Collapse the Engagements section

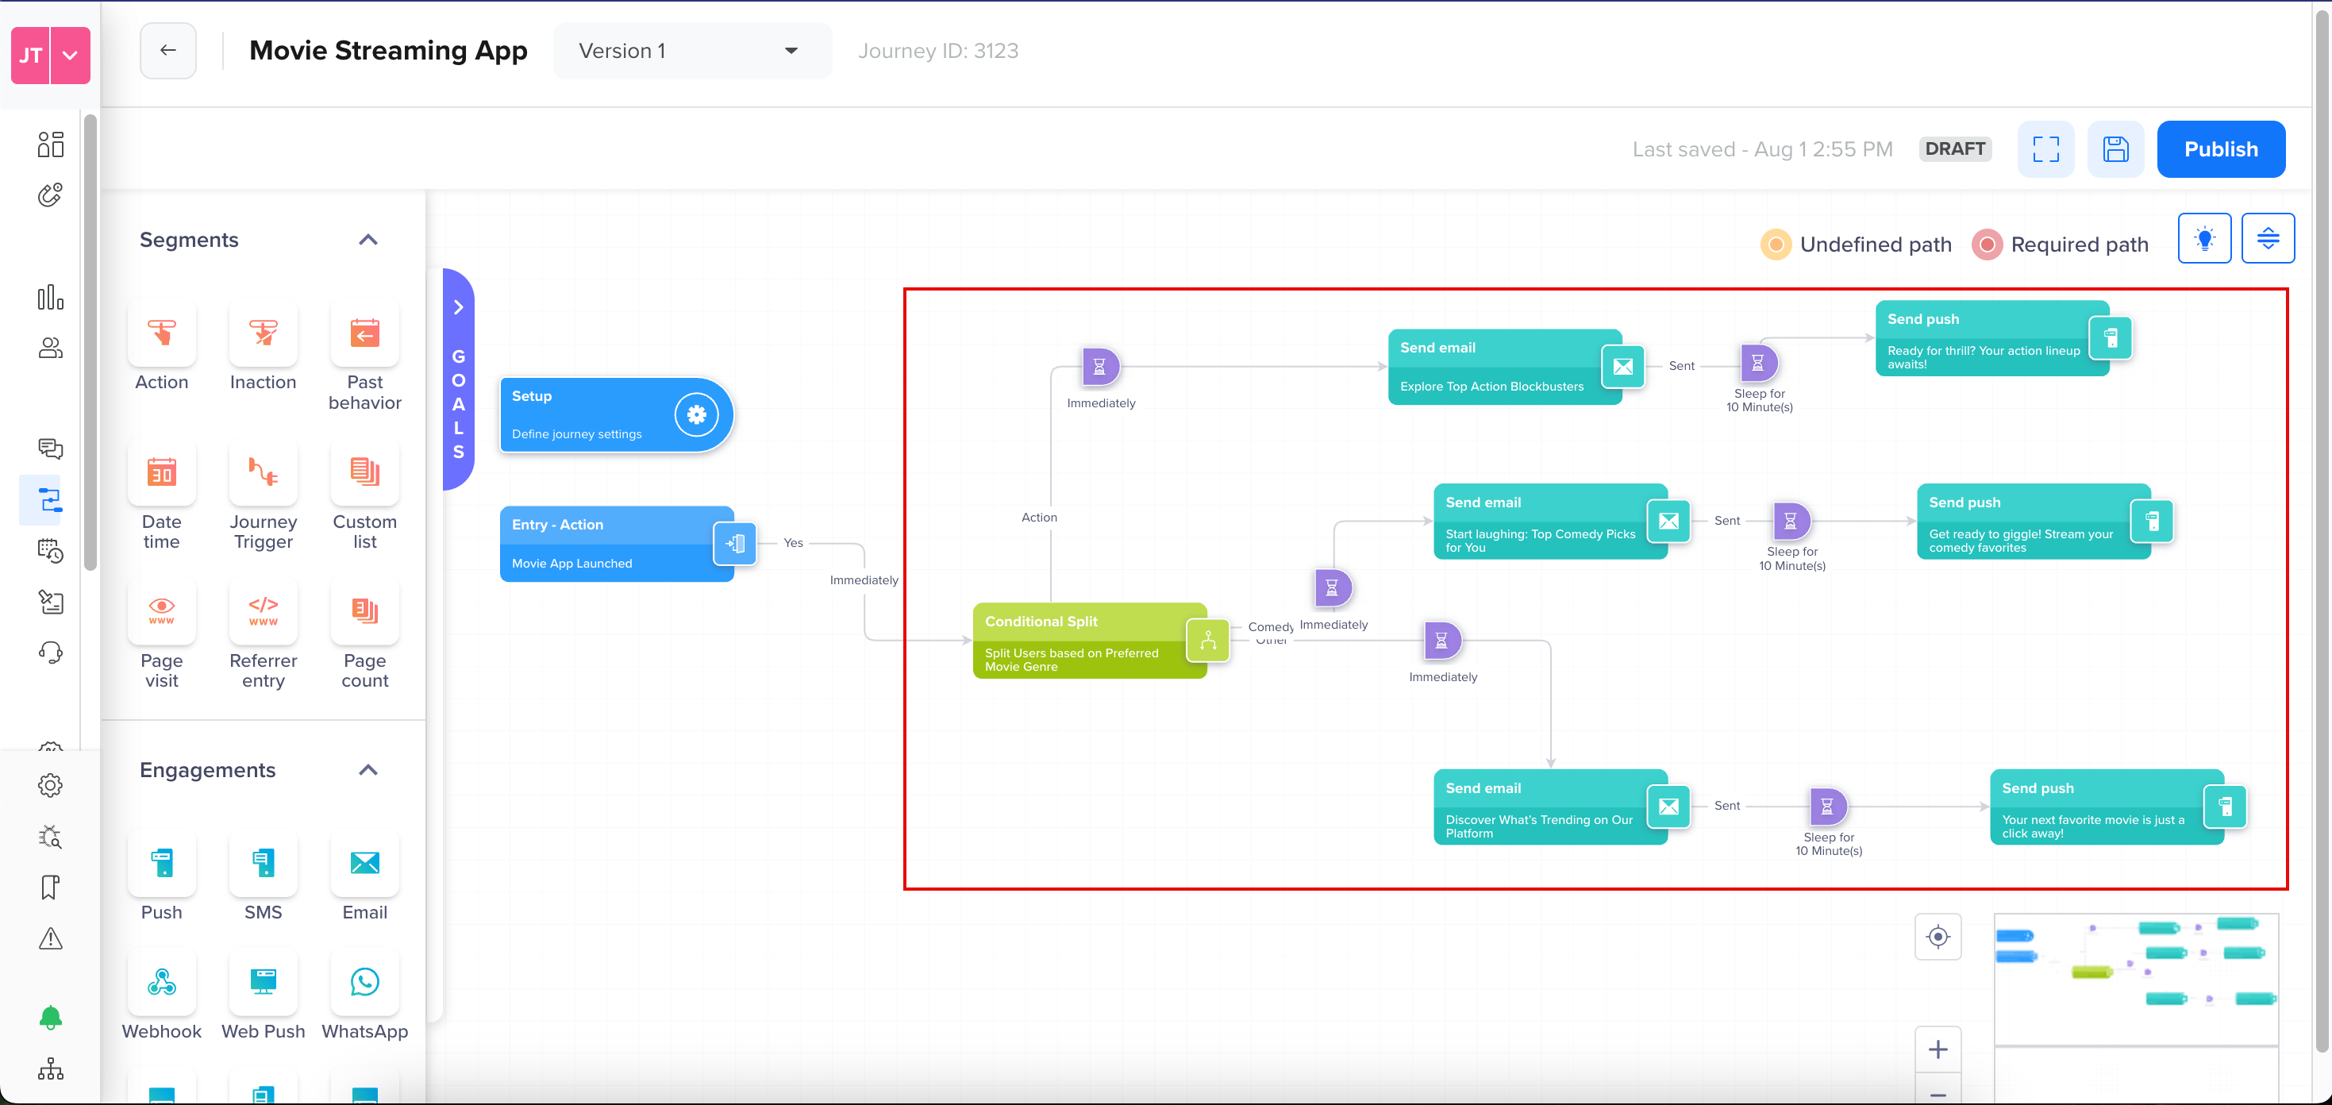368,769
